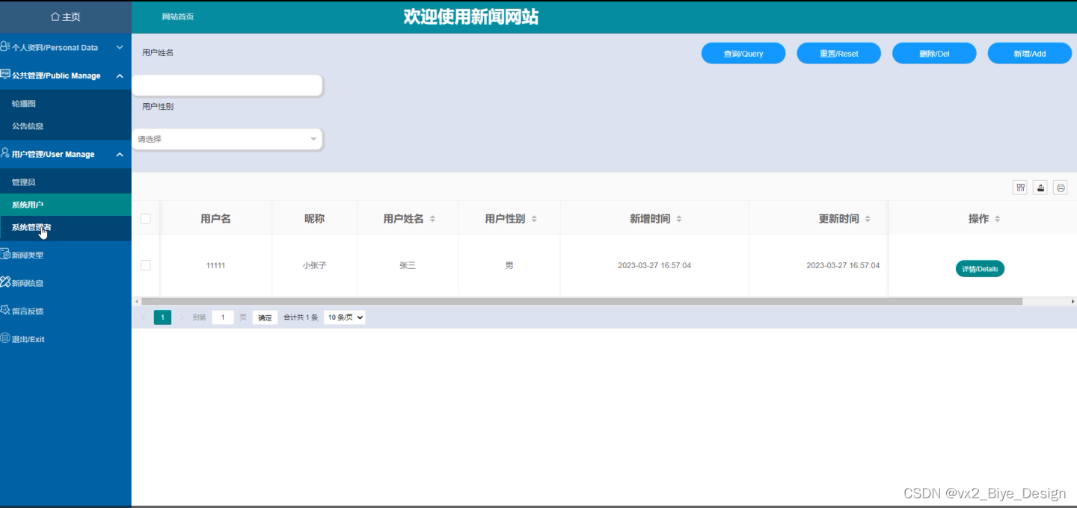Click the table horizontal scrollbar thumb
Image resolution: width=1077 pixels, height=508 pixels.
click(582, 301)
